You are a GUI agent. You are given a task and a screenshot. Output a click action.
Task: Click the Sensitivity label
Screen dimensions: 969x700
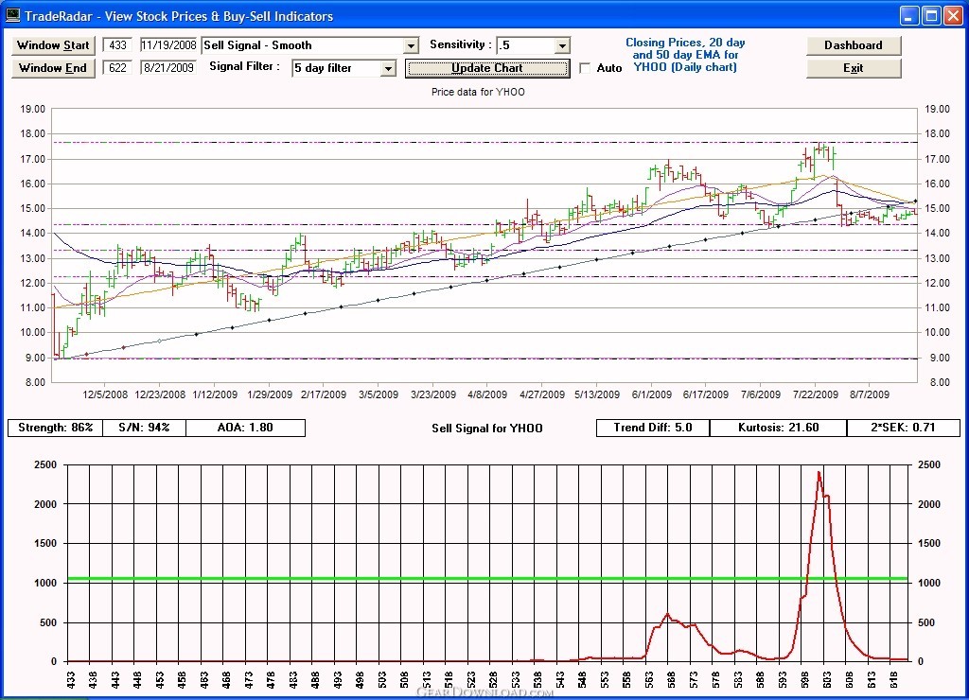(x=461, y=44)
